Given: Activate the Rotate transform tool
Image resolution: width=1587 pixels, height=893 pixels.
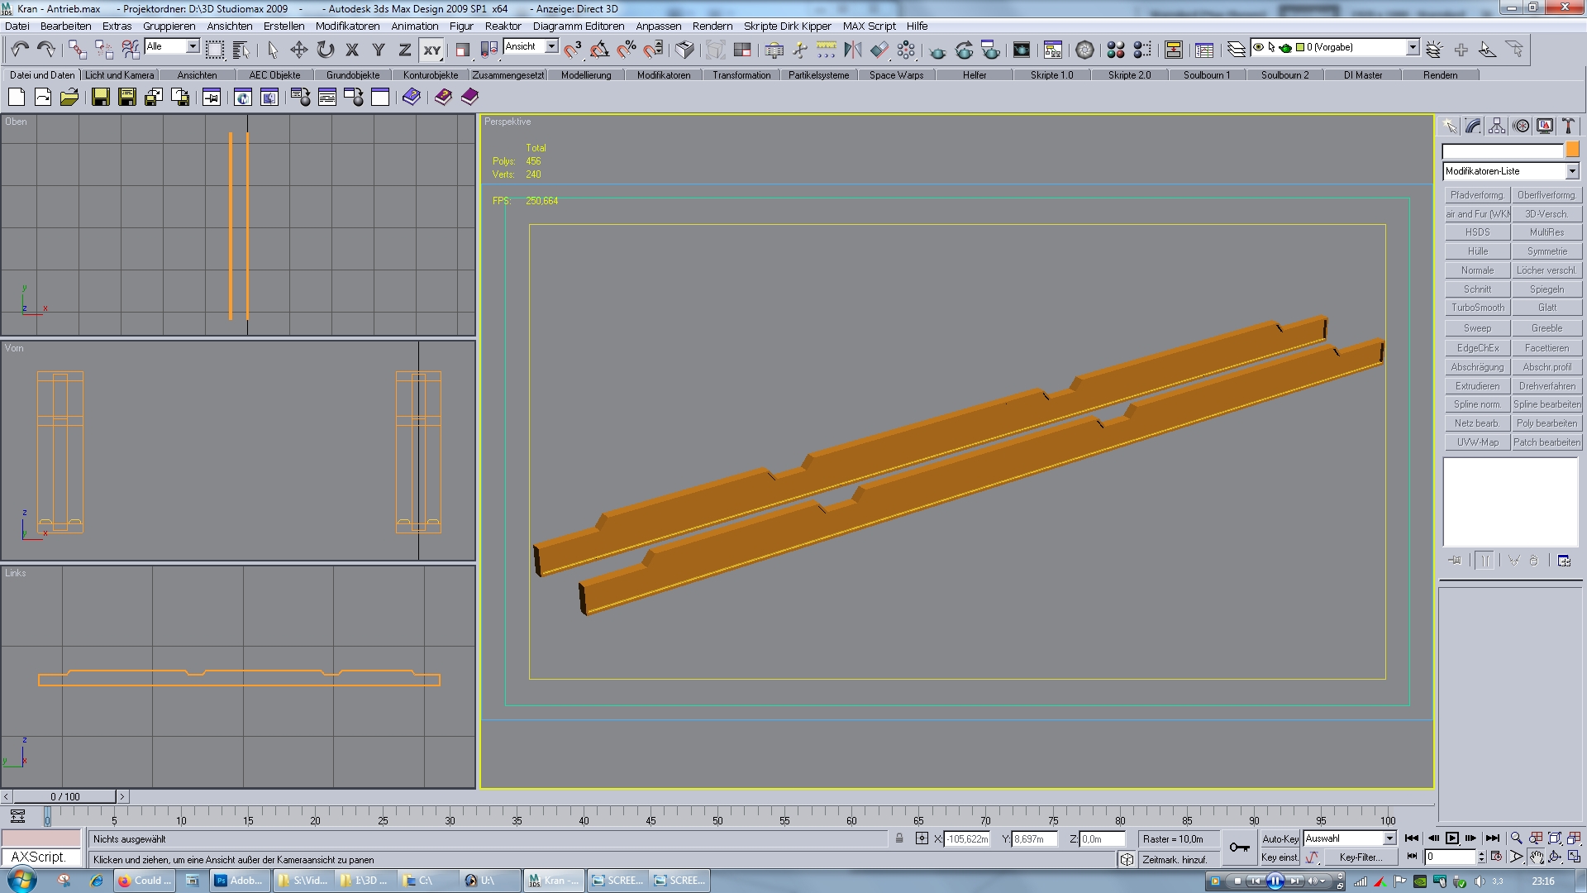Looking at the screenshot, I should [x=326, y=50].
